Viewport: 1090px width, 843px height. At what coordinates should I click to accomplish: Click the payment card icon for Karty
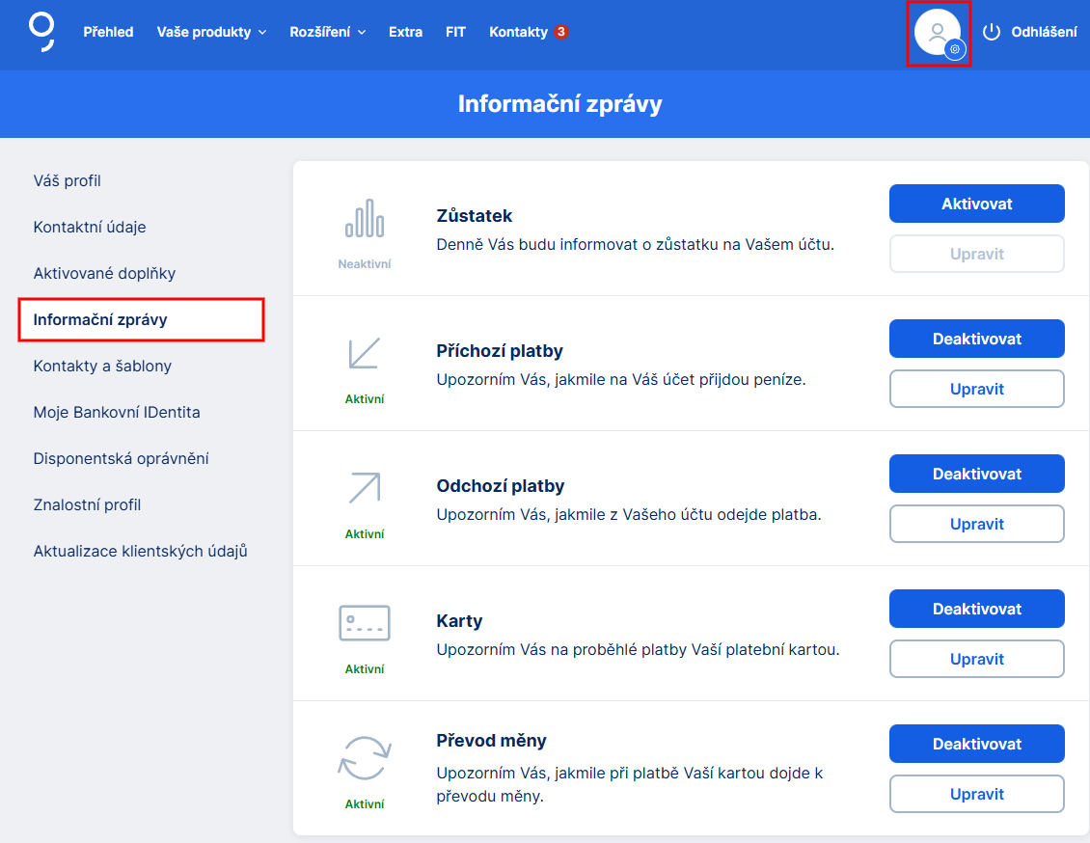pos(365,622)
